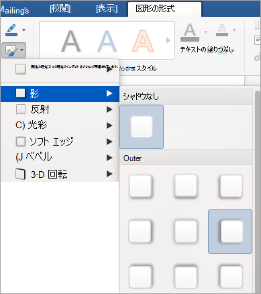The image size is (261, 294).
Task: Open the 影 shadow submenu
Action: coord(60,94)
